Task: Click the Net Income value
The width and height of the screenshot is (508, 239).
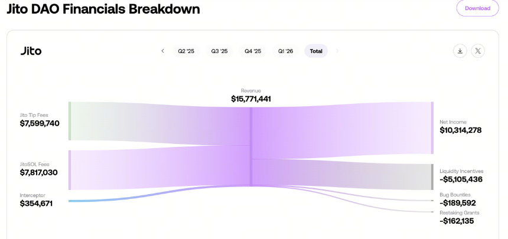Action: point(460,130)
